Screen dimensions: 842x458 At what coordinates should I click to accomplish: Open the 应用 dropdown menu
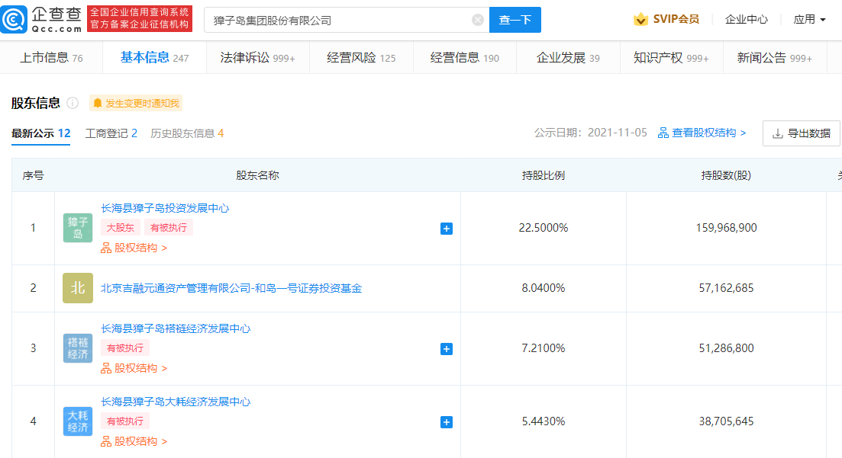(x=809, y=20)
